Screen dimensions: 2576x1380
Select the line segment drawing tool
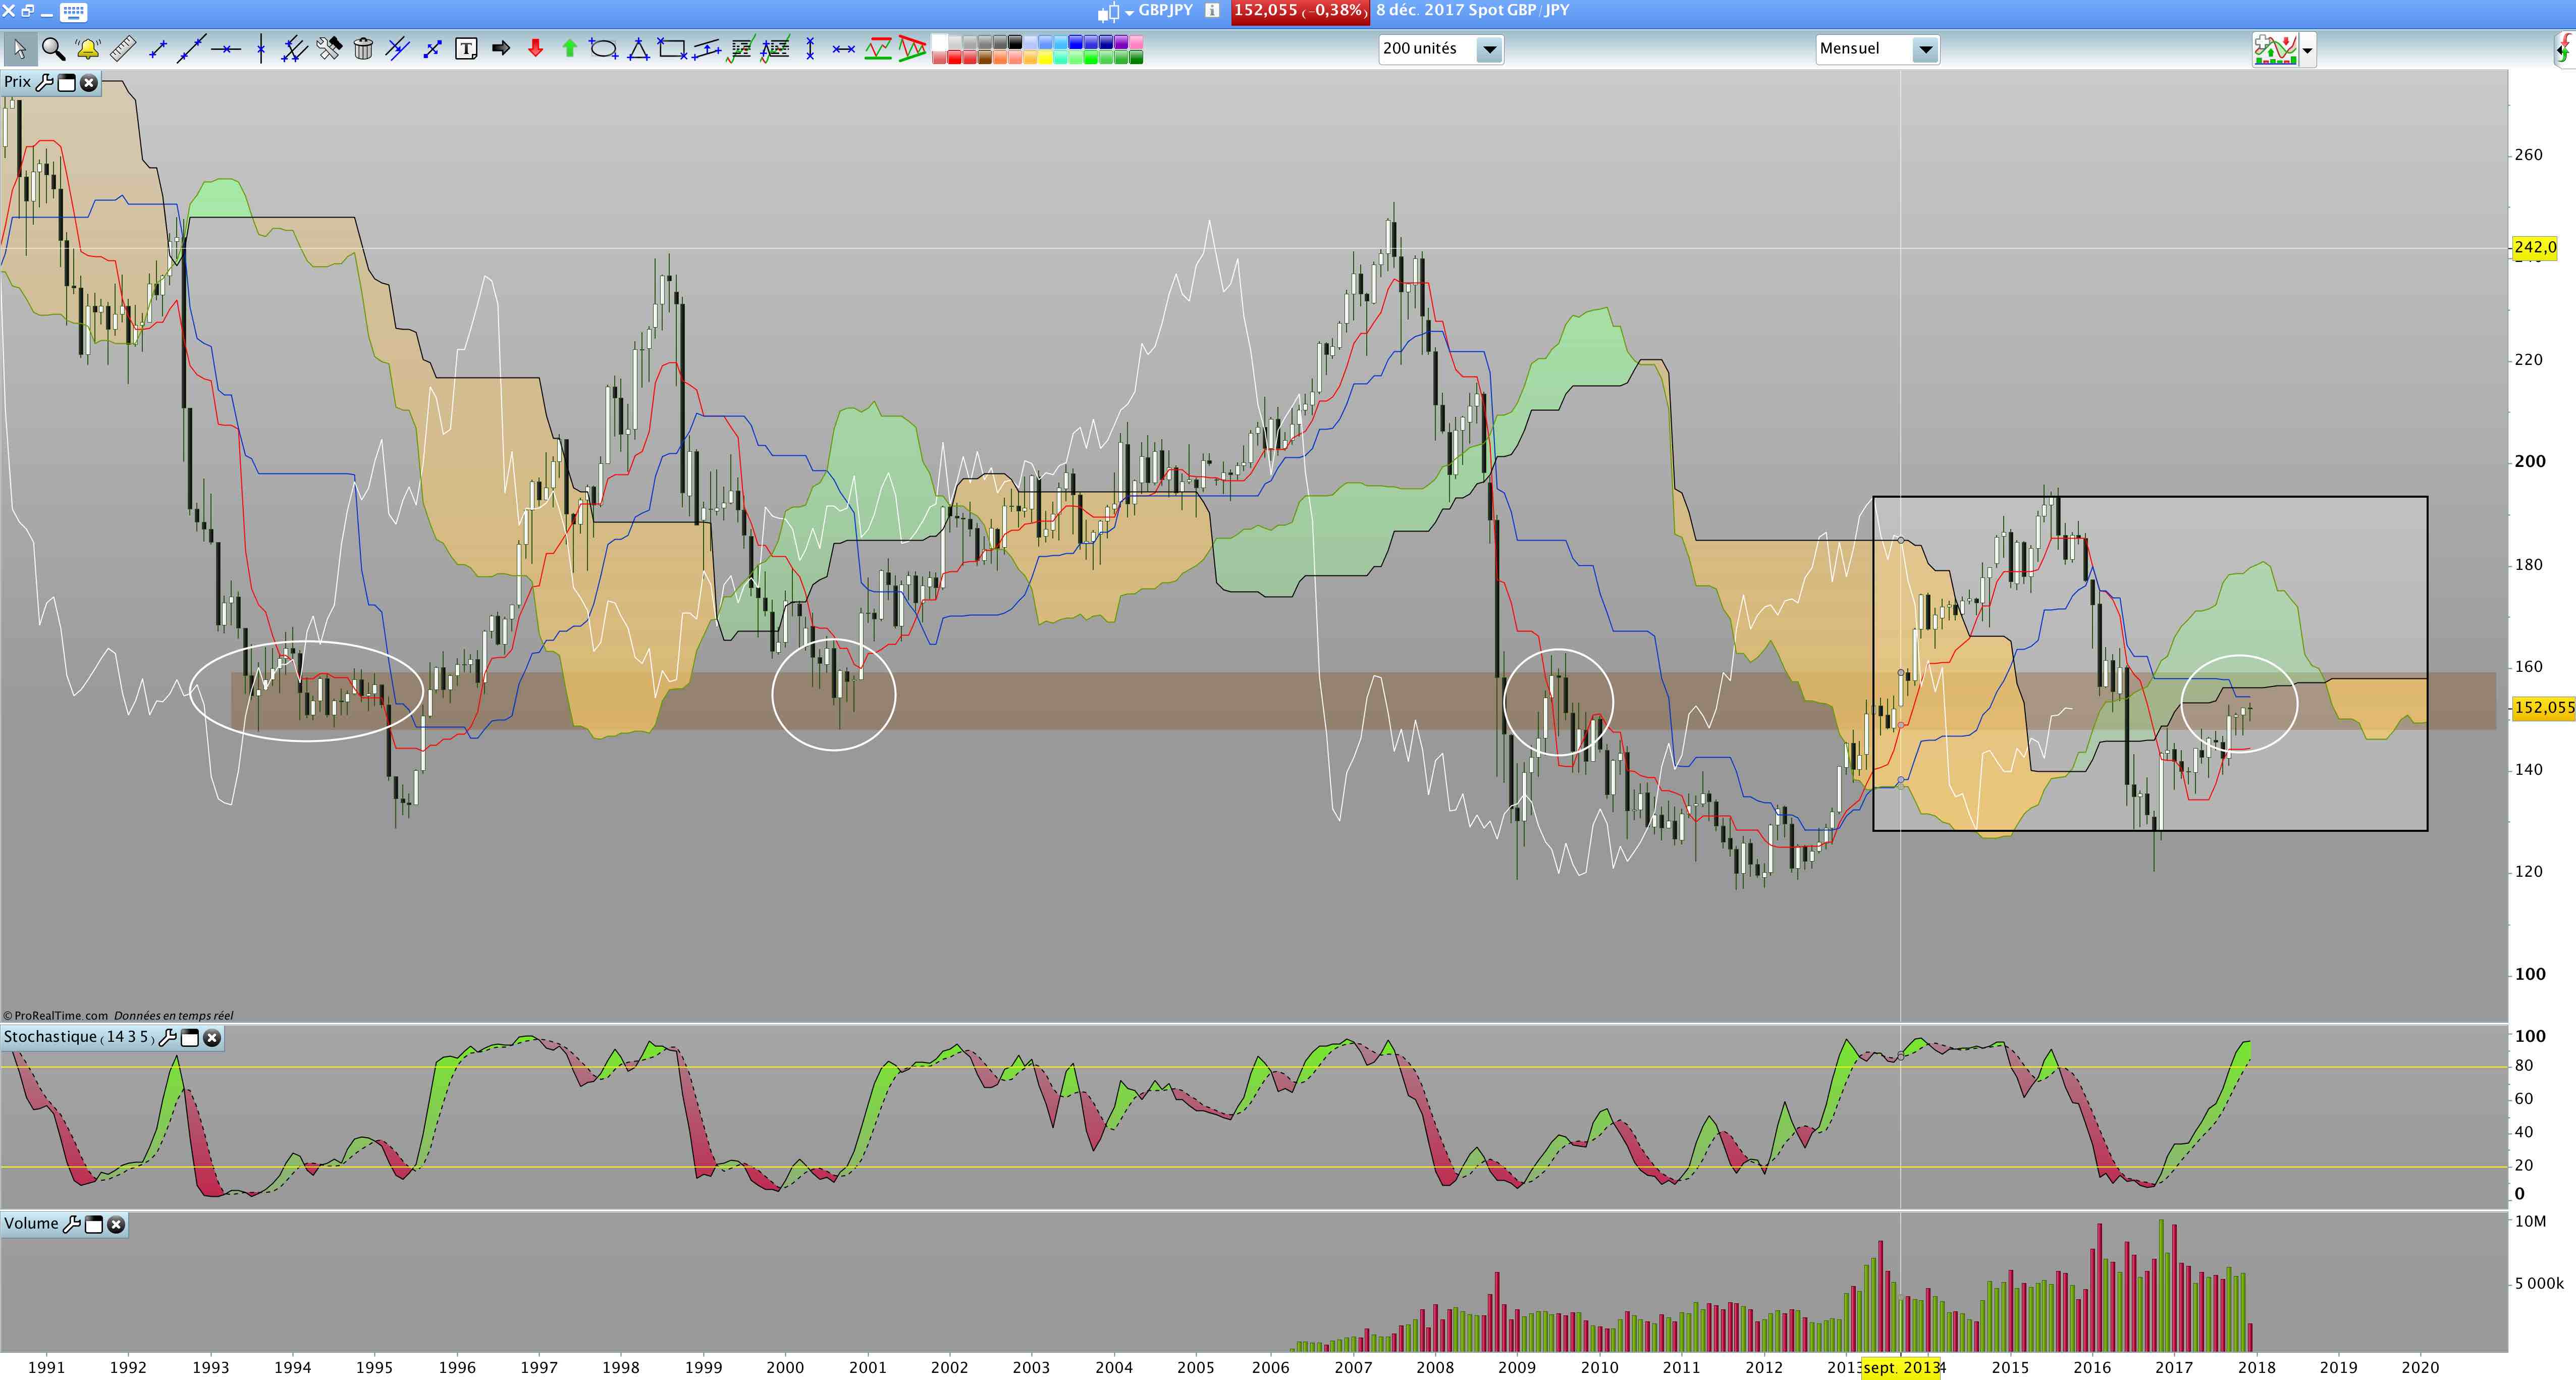(157, 48)
